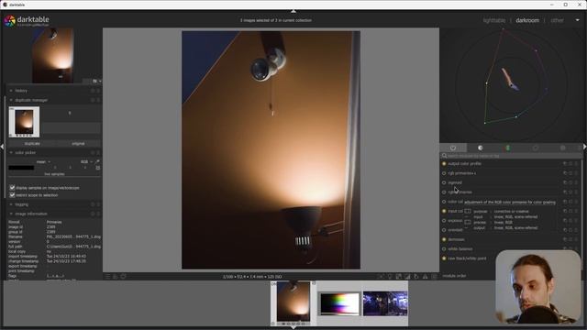Toggle output color profile module power

tap(444, 163)
